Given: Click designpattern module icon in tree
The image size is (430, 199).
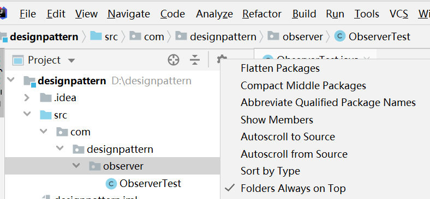Looking at the screenshot, I should coord(29,82).
